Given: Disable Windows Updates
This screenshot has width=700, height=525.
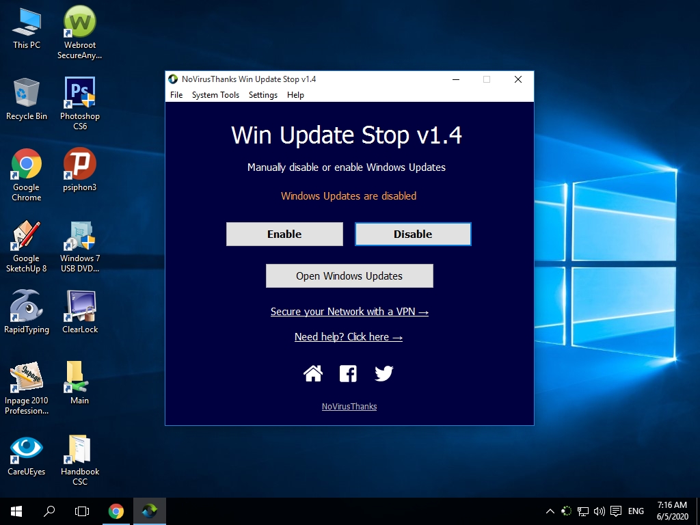Looking at the screenshot, I should (413, 234).
